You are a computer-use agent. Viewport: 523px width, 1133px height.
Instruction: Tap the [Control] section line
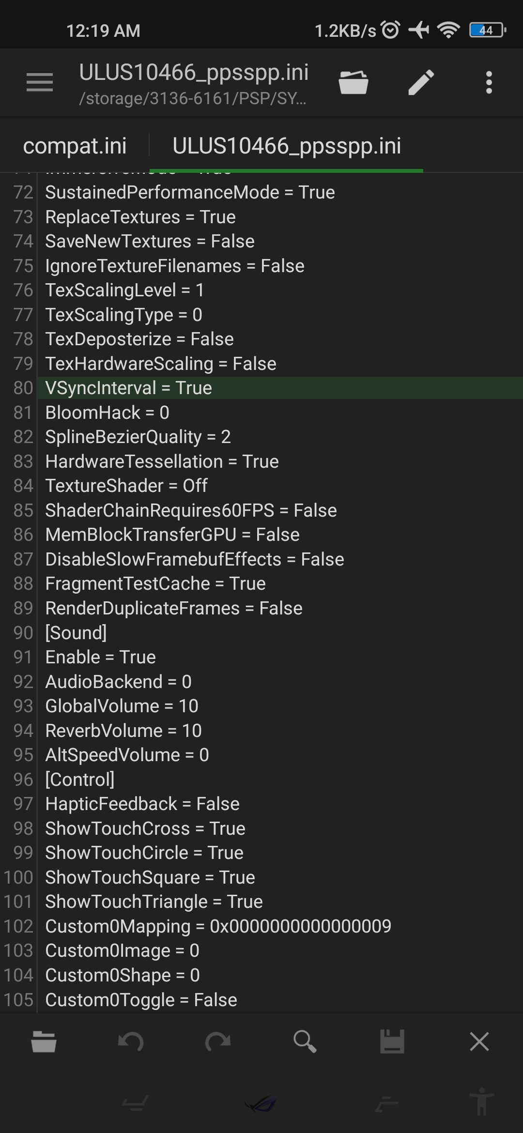[x=79, y=779]
